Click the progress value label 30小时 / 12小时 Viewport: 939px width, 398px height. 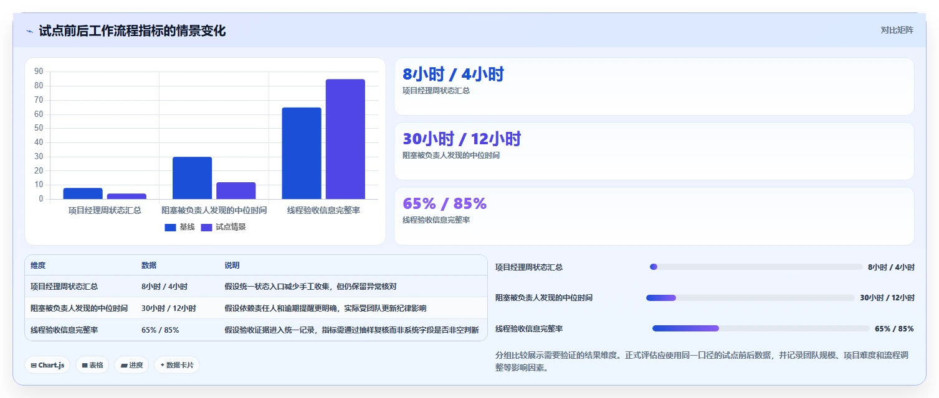click(x=887, y=298)
